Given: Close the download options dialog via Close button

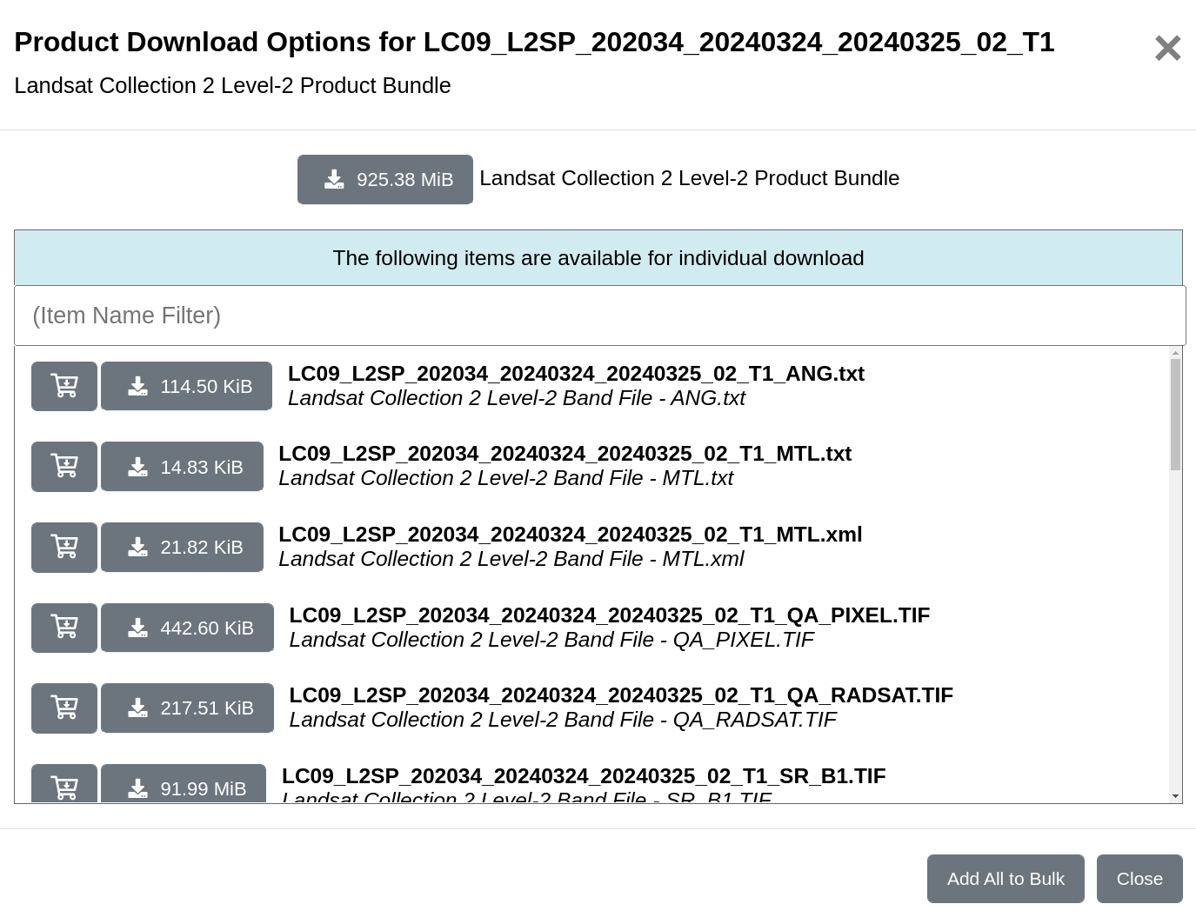Looking at the screenshot, I should [1139, 879].
